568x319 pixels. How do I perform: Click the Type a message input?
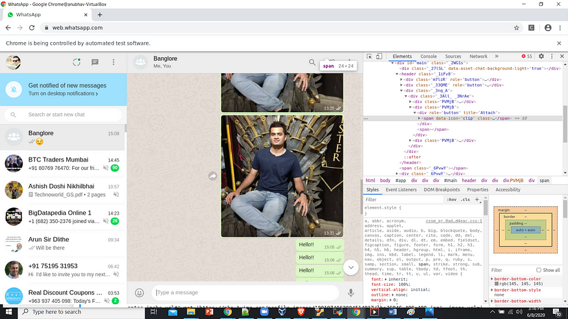click(x=245, y=292)
